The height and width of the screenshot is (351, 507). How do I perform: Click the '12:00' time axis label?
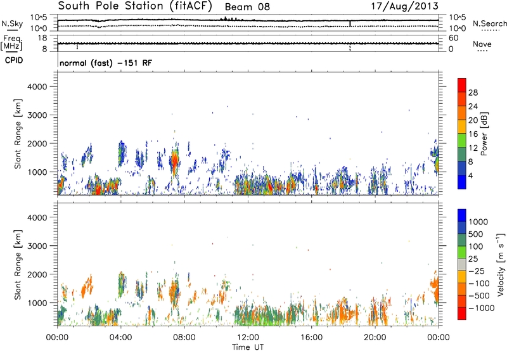pyautogui.click(x=248, y=338)
